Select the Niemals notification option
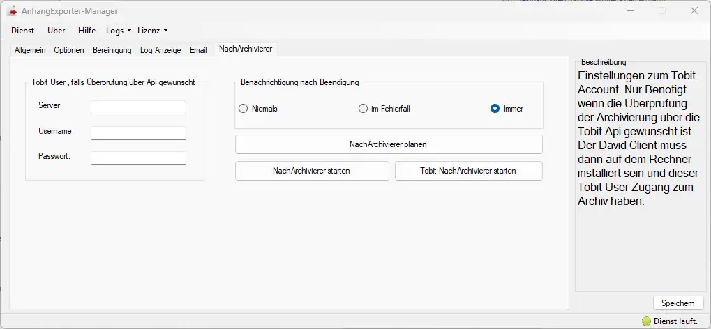Screen dimensions: 711x329 pyautogui.click(x=243, y=109)
